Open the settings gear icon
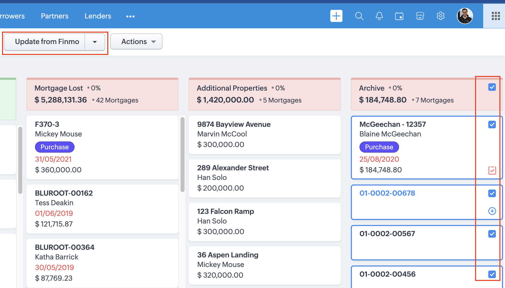Viewport: 505px width, 288px height. pos(441,16)
